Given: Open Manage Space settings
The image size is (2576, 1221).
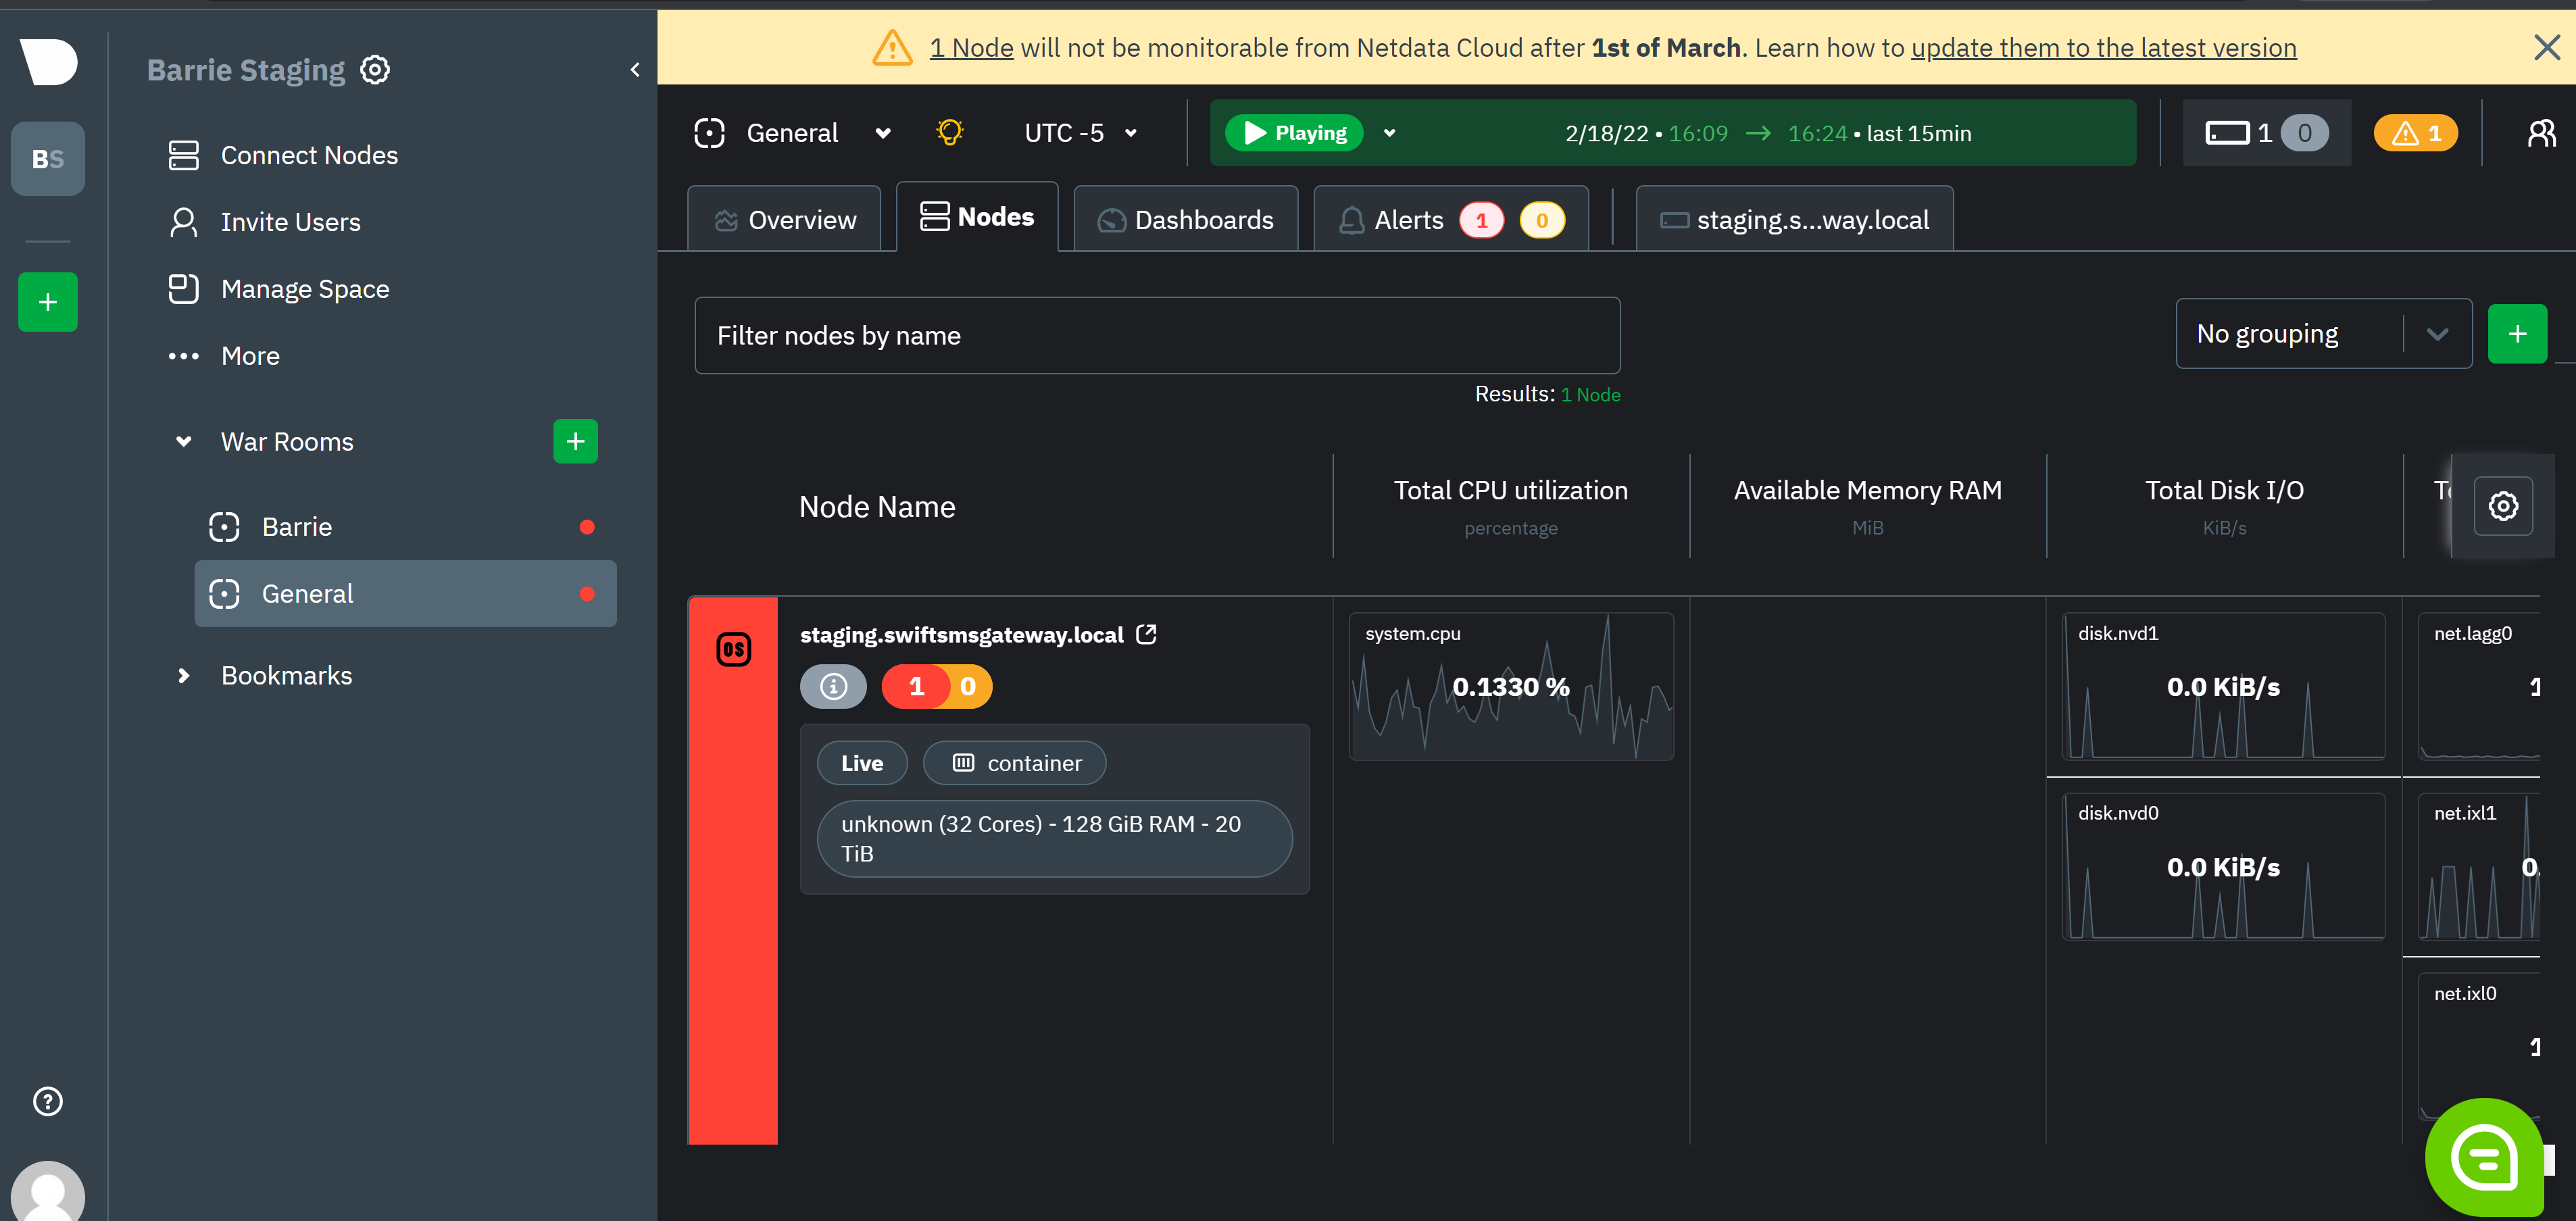Looking at the screenshot, I should pyautogui.click(x=305, y=288).
